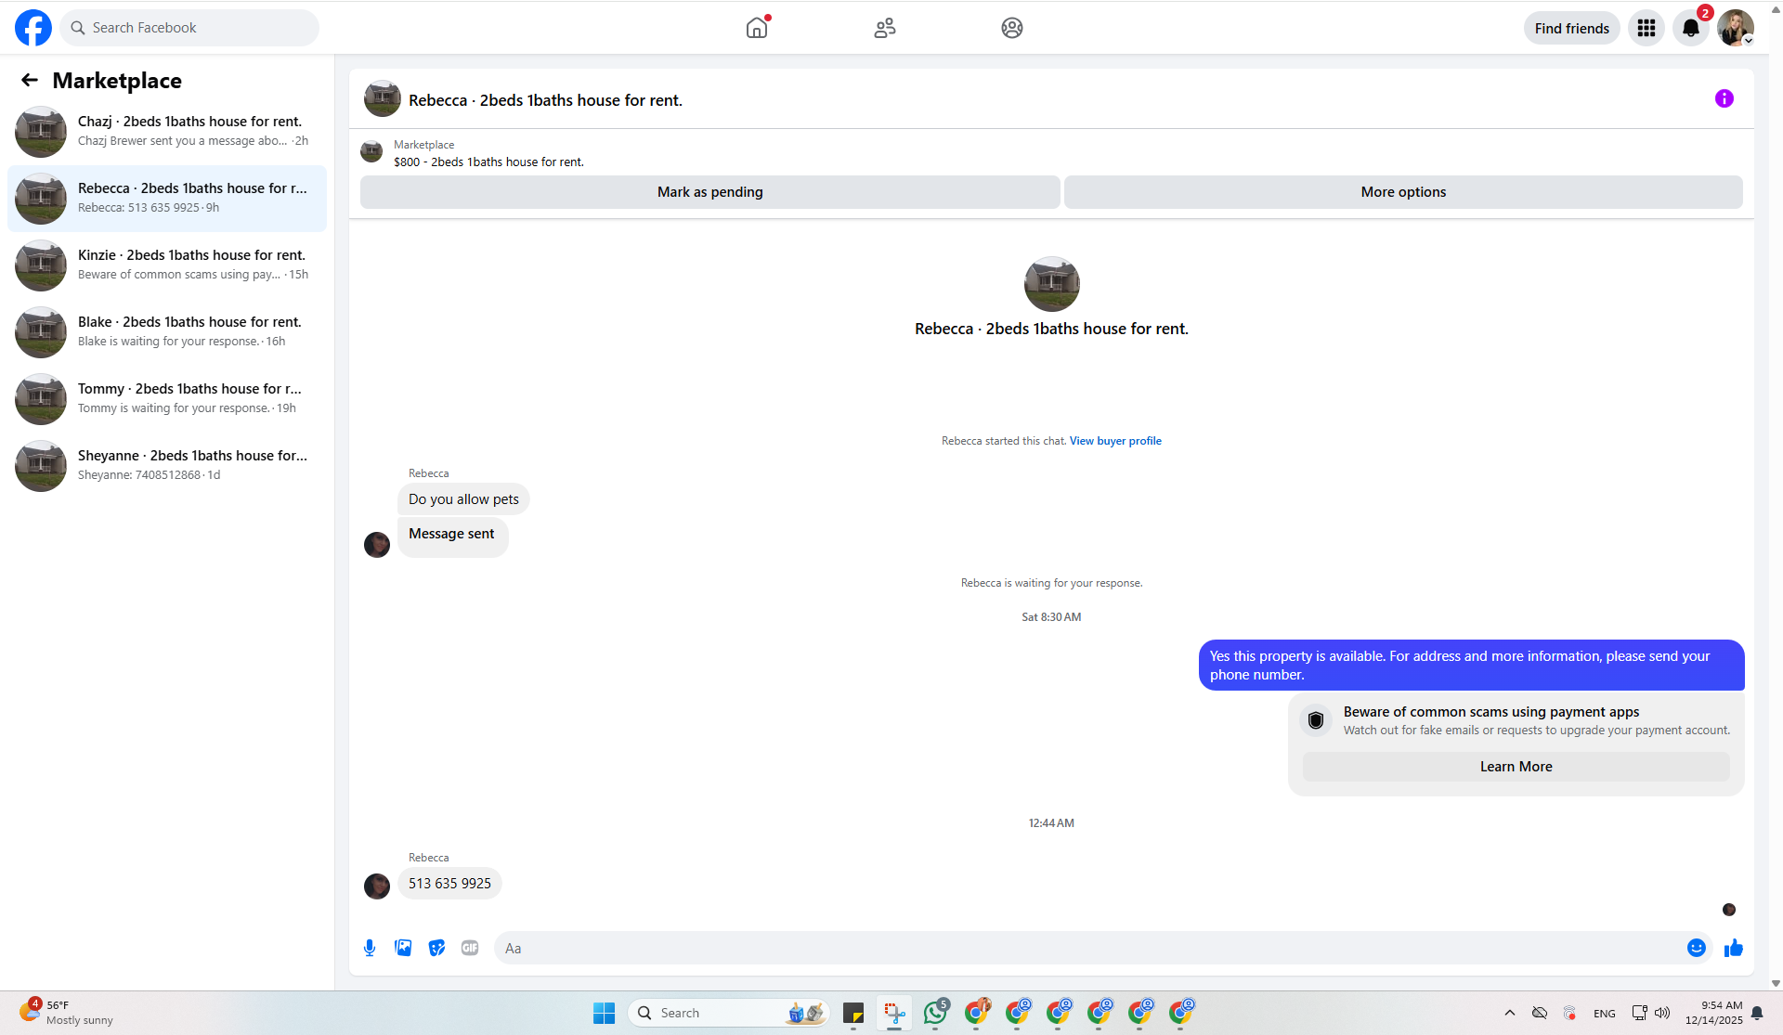The image size is (1783, 1035).
Task: Open the Friends icon in top navigation
Action: coord(885,28)
